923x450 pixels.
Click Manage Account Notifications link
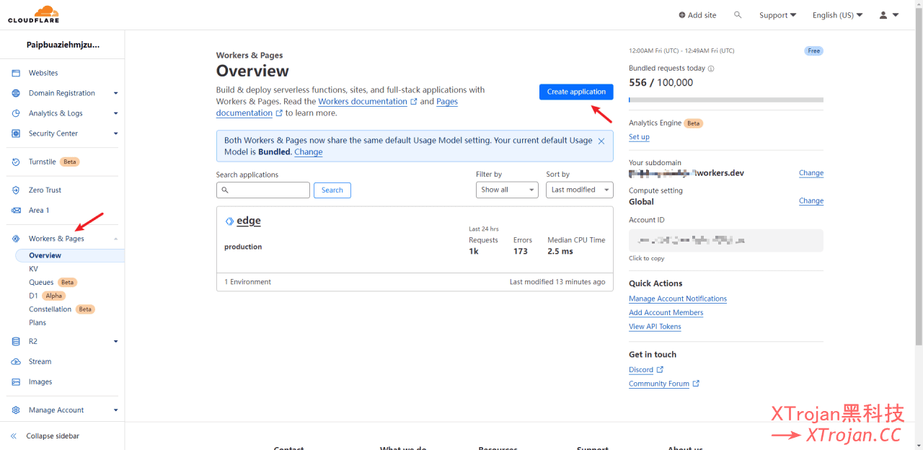tap(678, 299)
